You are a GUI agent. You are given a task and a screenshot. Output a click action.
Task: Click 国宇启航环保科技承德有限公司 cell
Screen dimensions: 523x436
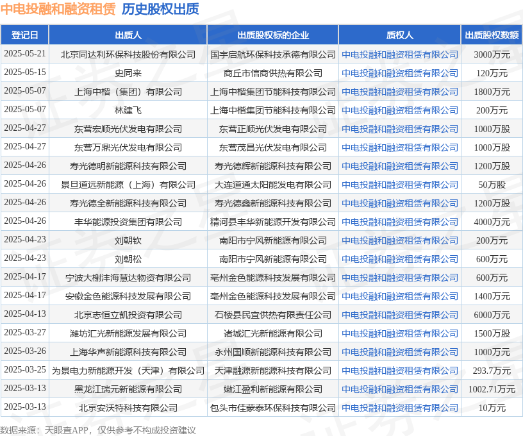pyautogui.click(x=273, y=55)
